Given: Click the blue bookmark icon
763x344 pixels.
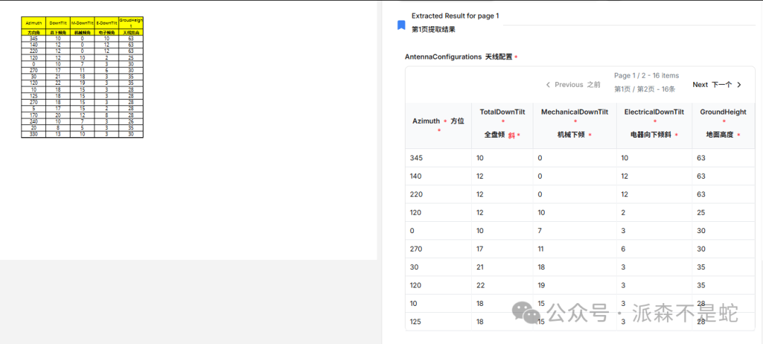Looking at the screenshot, I should pyautogui.click(x=401, y=25).
